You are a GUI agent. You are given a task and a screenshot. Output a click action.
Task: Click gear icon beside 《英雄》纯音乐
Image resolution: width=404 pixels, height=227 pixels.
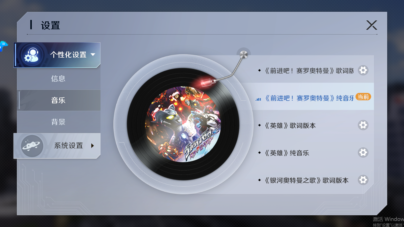point(363,153)
